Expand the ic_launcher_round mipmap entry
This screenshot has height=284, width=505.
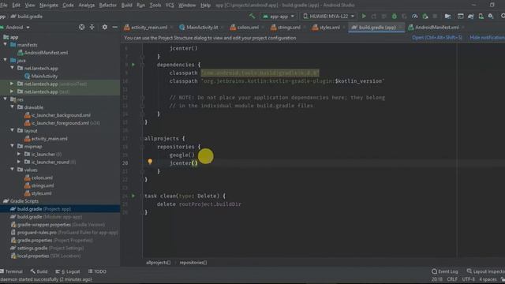coord(19,162)
